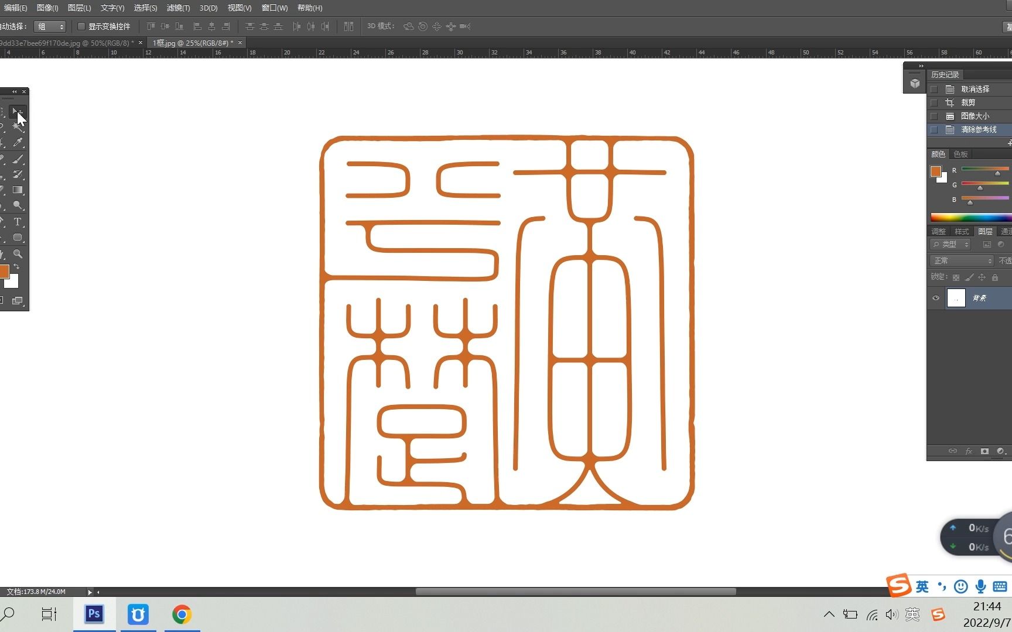1012x632 pixels.
Task: Set history brush source for 裁剪
Action: point(934,102)
